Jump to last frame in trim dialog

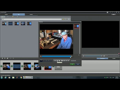pos(68,61)
